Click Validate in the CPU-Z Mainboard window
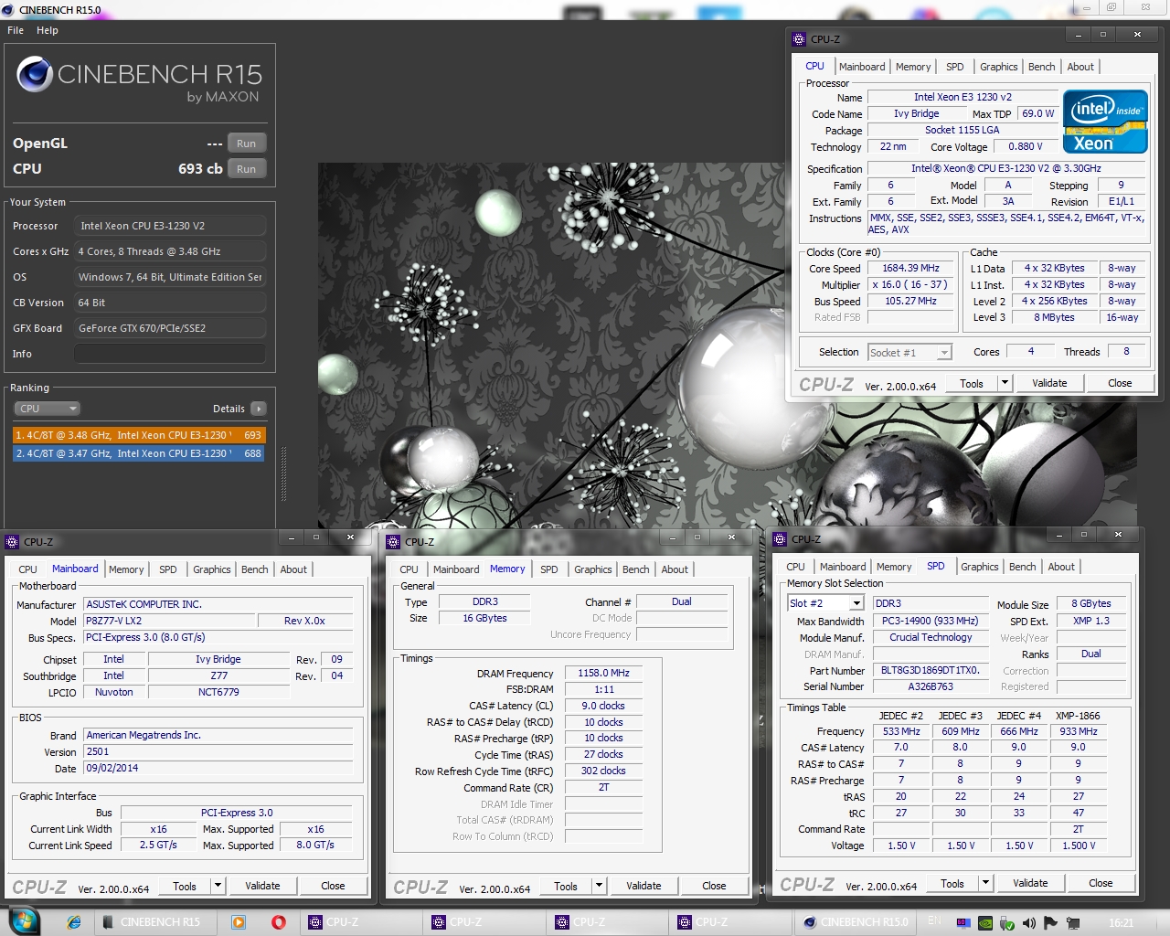 (x=262, y=886)
